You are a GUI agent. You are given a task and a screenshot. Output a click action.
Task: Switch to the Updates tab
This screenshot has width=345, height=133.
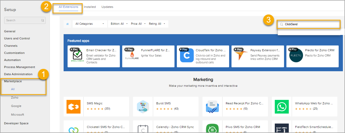coord(107,7)
